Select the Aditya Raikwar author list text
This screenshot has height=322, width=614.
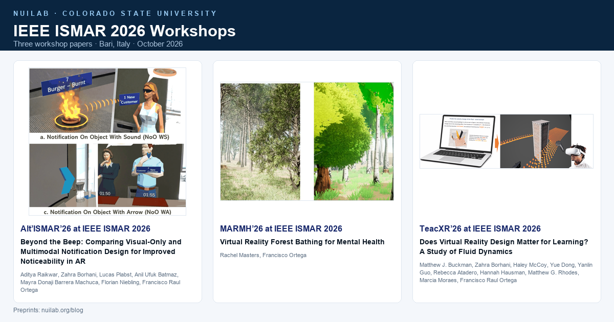coord(101,282)
